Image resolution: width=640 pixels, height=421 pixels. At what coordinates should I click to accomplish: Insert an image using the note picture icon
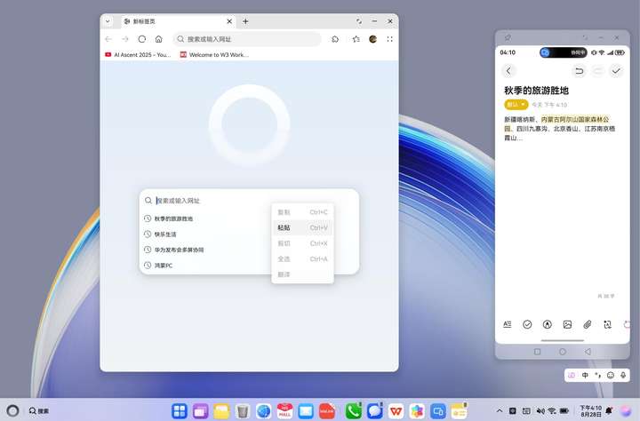[x=567, y=325]
